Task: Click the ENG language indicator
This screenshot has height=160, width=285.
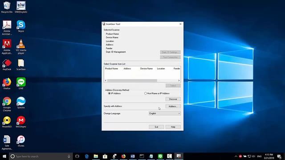Action: [x=259, y=156]
